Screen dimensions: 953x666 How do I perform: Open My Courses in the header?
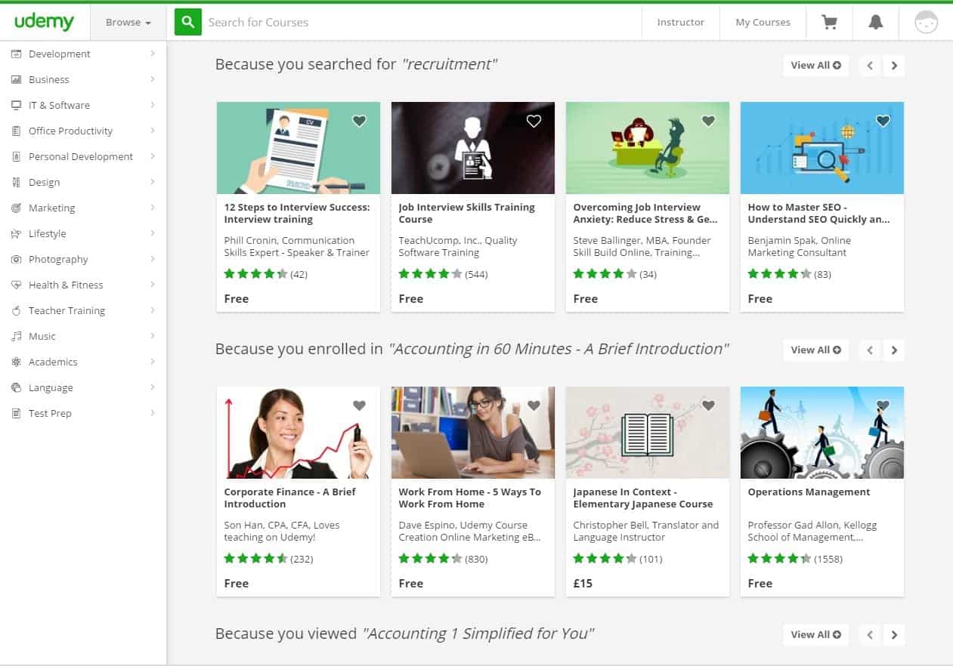point(763,22)
